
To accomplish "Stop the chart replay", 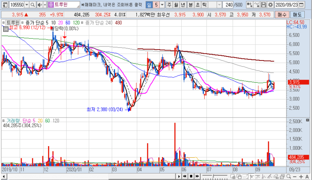I will pos(191,176).
